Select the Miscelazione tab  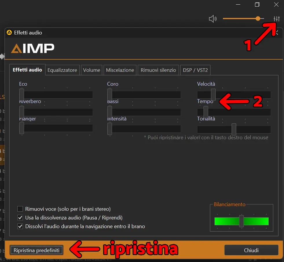[x=120, y=70]
